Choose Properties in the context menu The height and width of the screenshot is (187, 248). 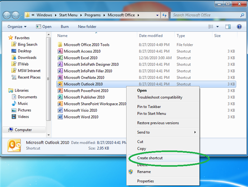click(163, 181)
